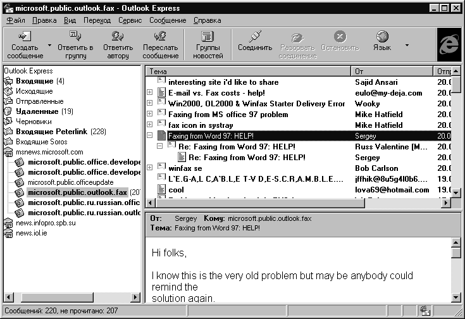Click the news.infopro.spb.su server icon

pyautogui.click(x=9, y=223)
